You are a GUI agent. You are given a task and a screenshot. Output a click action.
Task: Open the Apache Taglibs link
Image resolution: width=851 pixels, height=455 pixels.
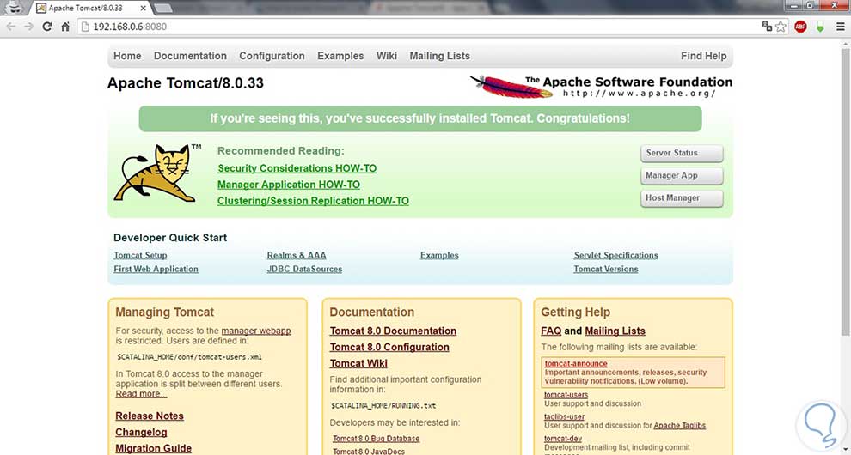click(x=679, y=426)
